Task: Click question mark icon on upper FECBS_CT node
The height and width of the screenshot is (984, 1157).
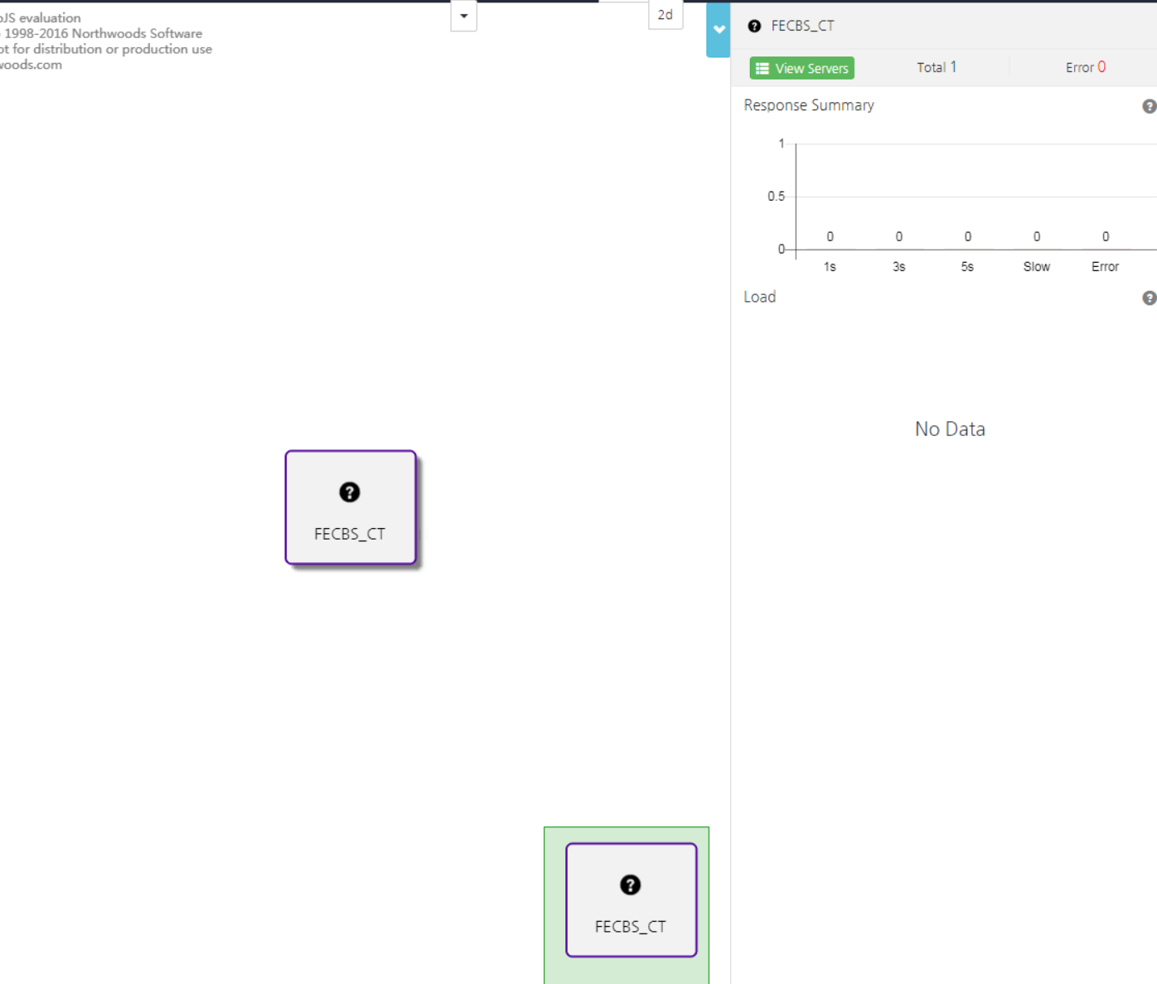Action: point(350,492)
